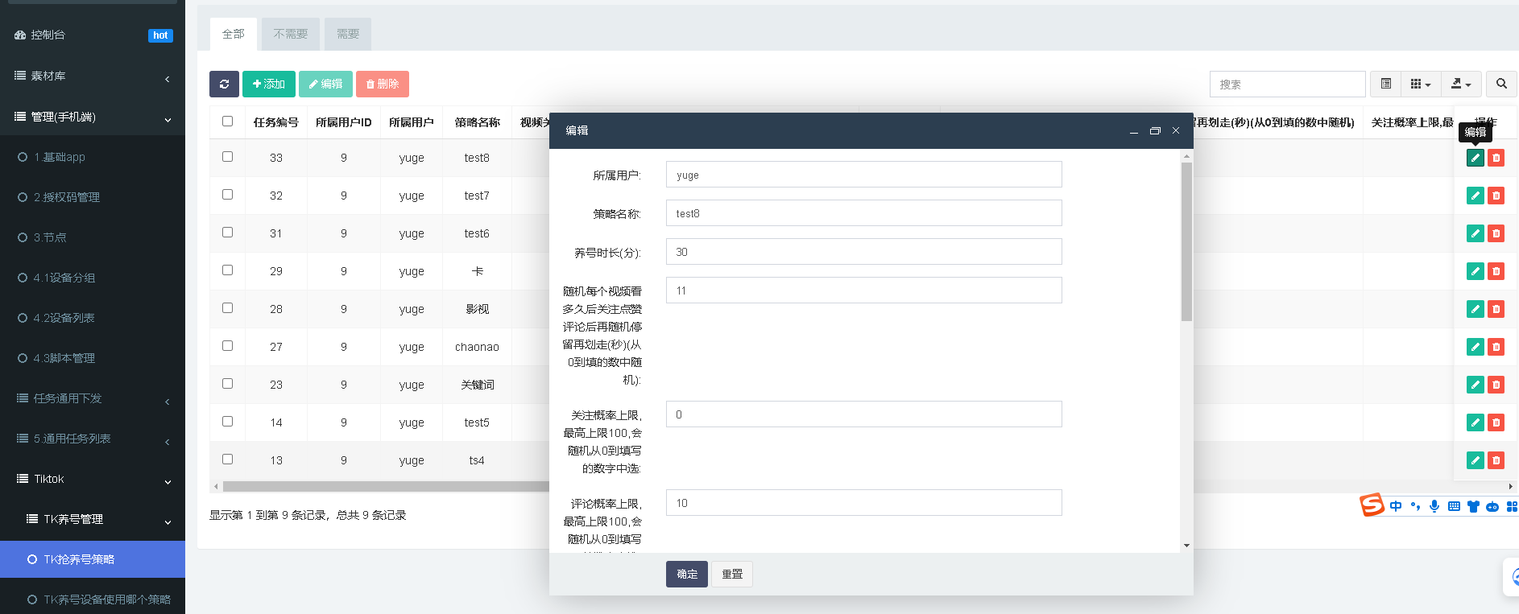This screenshot has height=614, width=1519.
Task: Edit row 28 with green pencil icon
Action: 1475,309
